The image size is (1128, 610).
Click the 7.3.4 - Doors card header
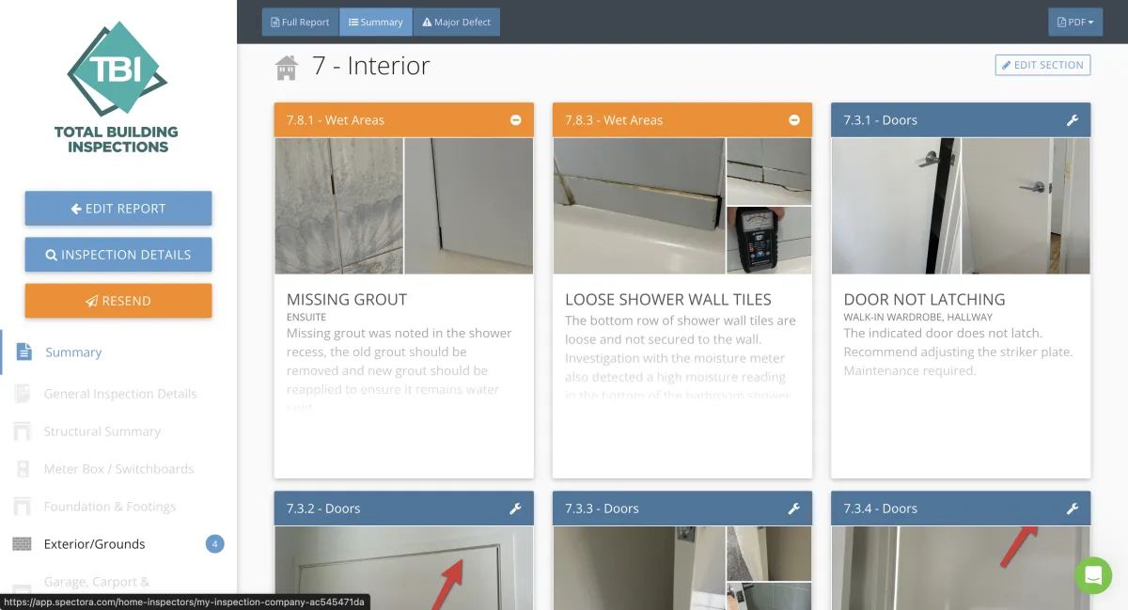click(x=961, y=508)
